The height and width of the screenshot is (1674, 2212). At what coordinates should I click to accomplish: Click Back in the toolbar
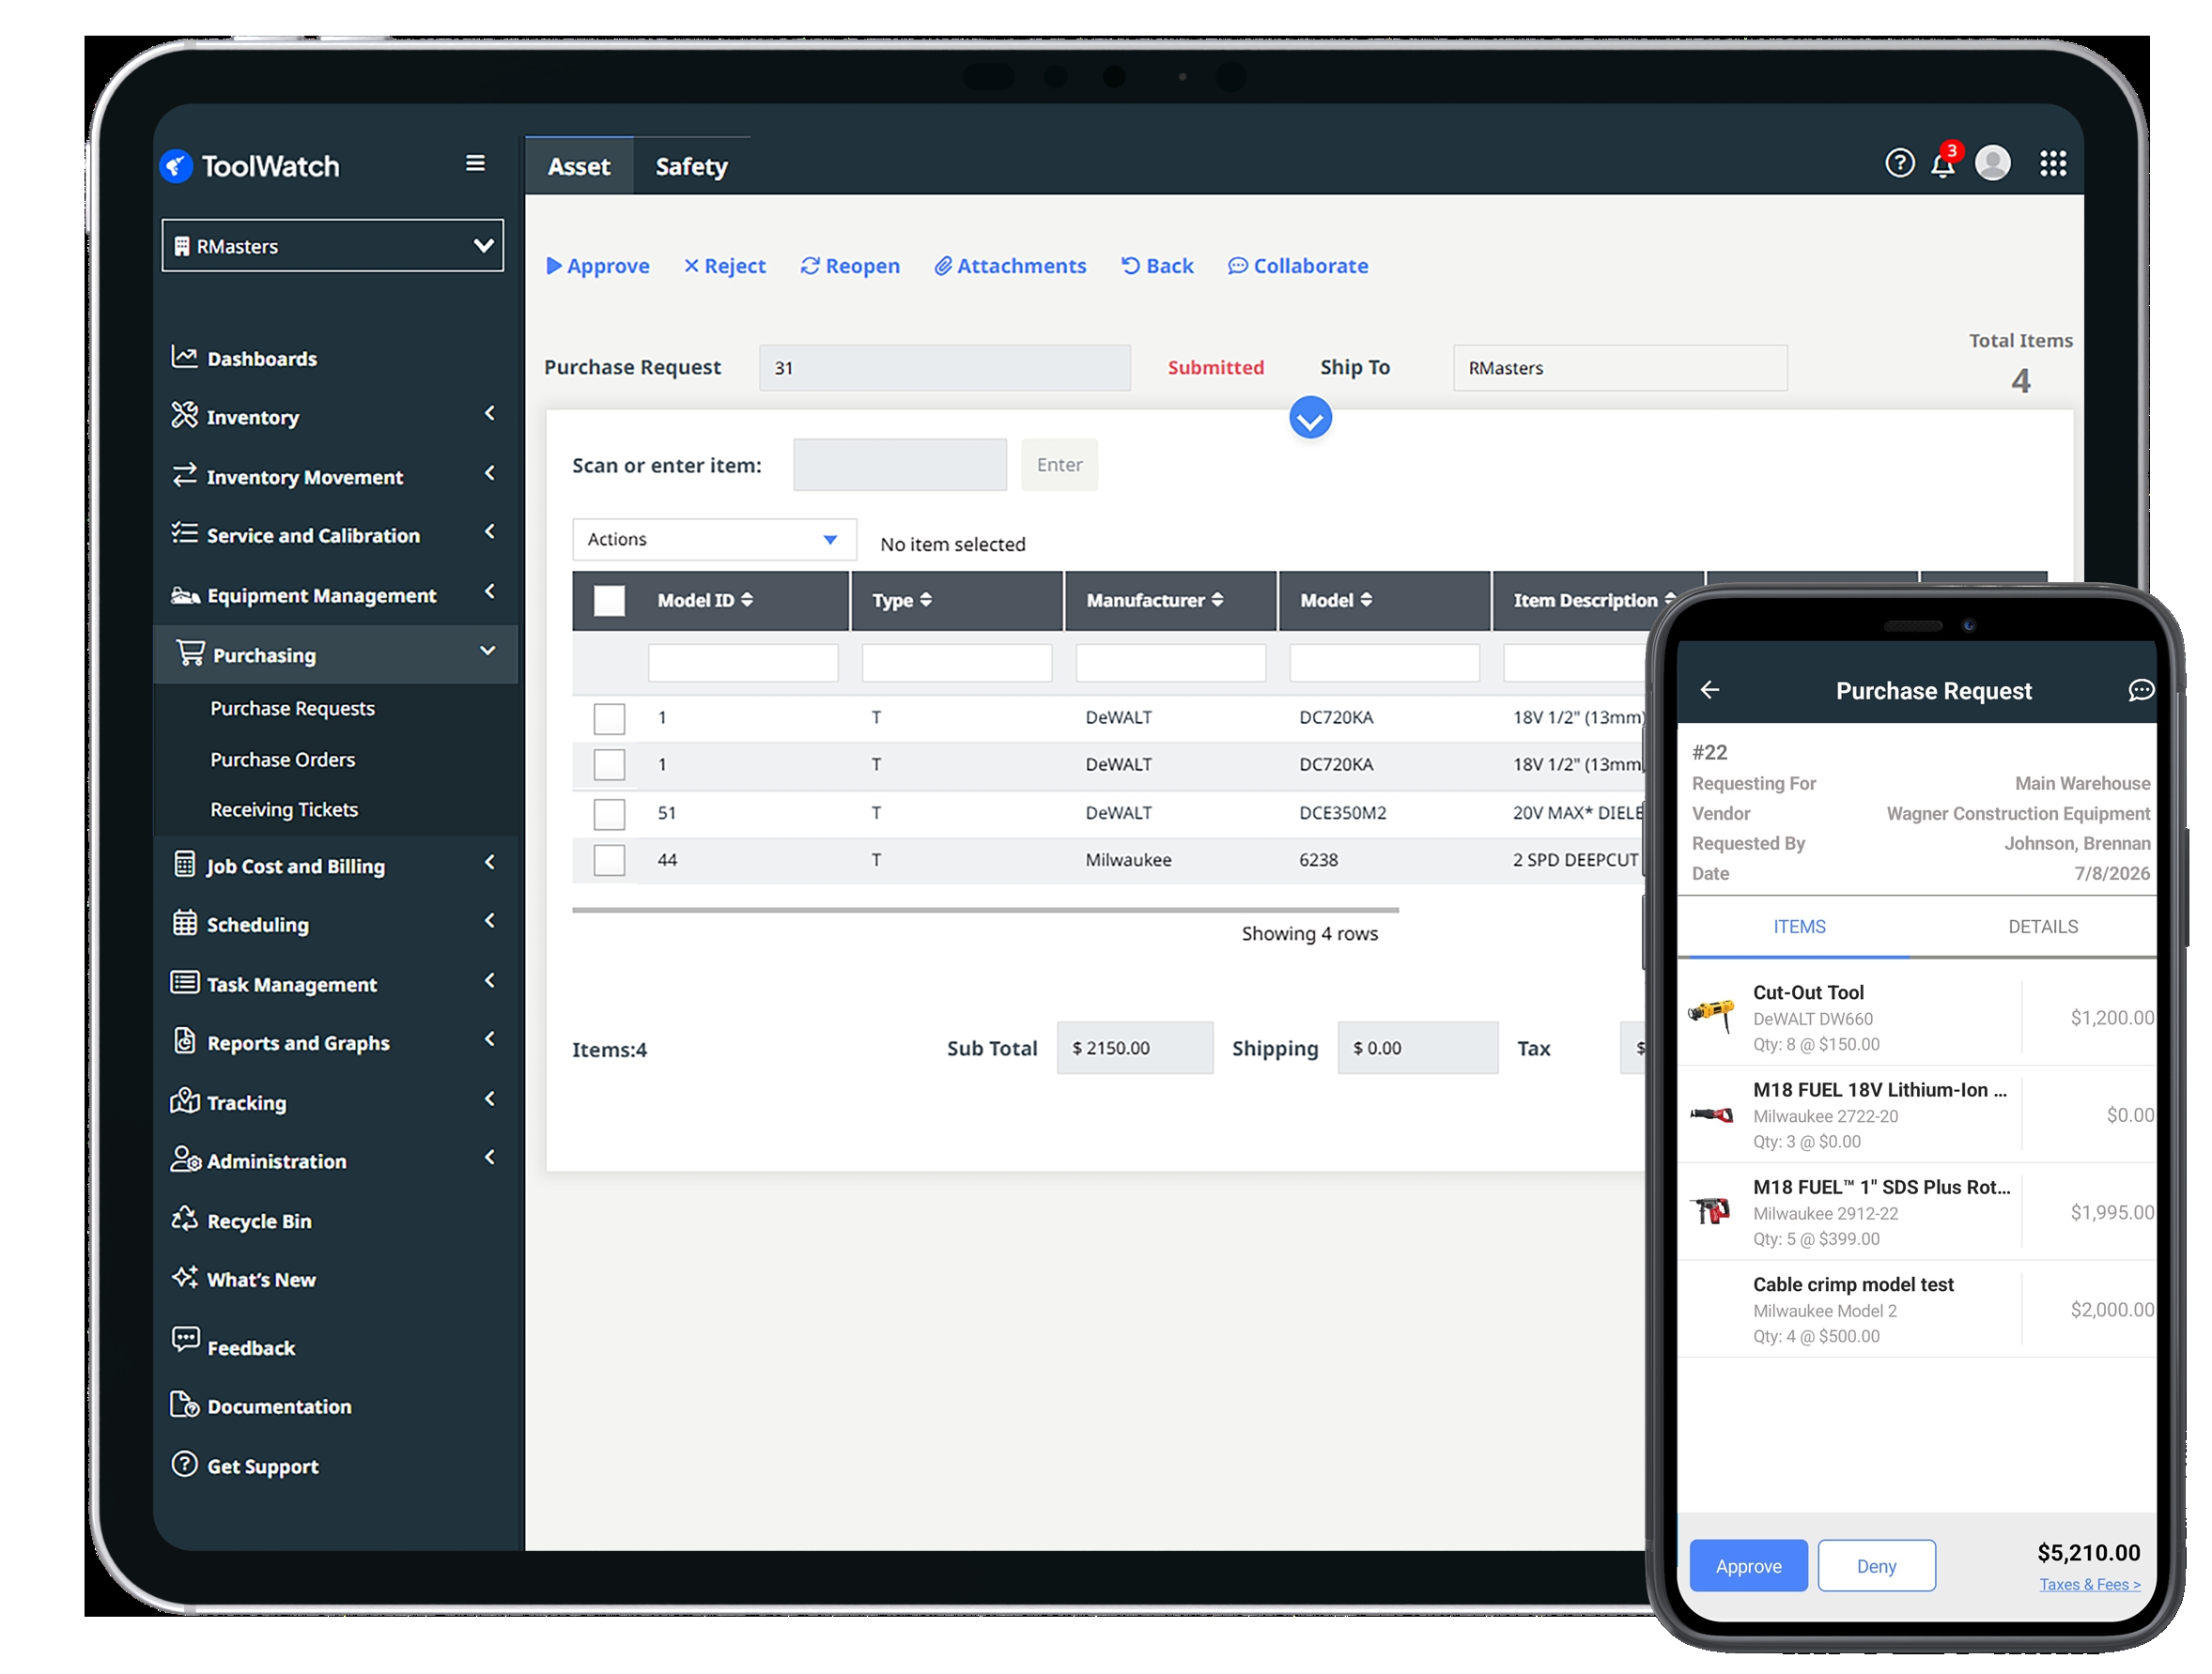tap(1157, 266)
